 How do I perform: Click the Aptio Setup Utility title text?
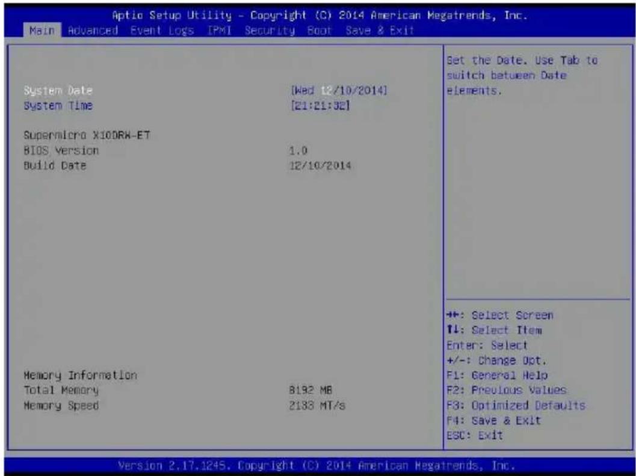tap(320, 16)
